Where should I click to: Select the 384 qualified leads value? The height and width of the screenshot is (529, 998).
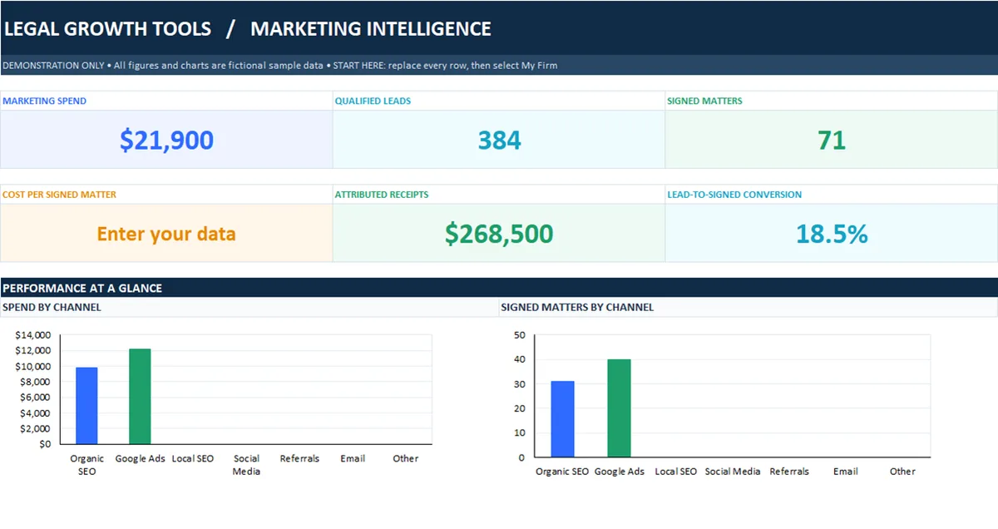499,140
